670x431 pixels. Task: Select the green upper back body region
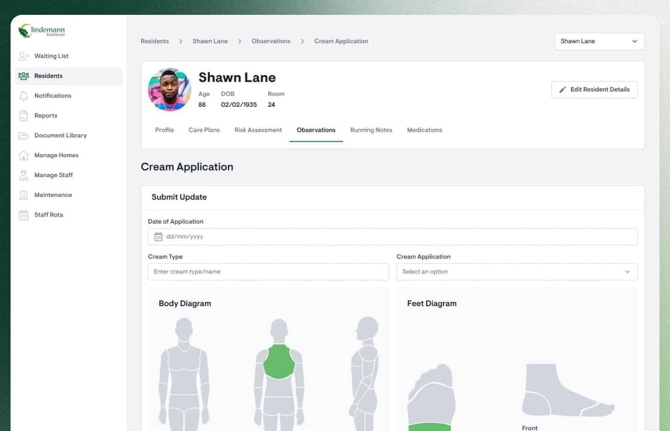pyautogui.click(x=279, y=362)
